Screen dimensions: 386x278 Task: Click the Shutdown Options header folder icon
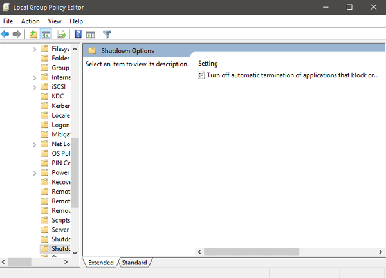coord(92,51)
